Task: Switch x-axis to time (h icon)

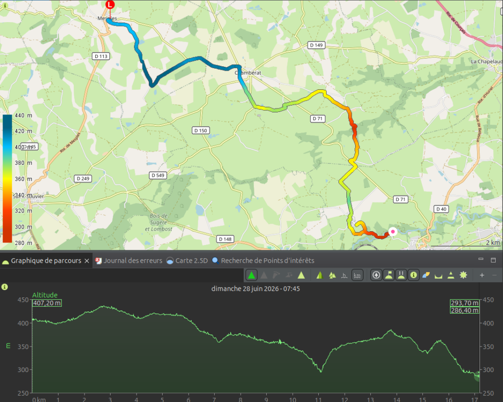Action: coord(344,275)
